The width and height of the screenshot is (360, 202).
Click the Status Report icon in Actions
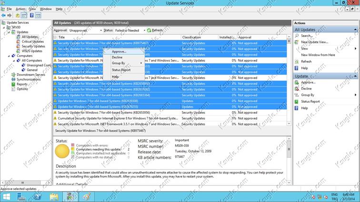click(297, 101)
